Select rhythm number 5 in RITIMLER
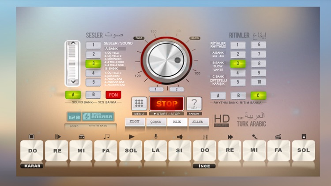 [238, 82]
